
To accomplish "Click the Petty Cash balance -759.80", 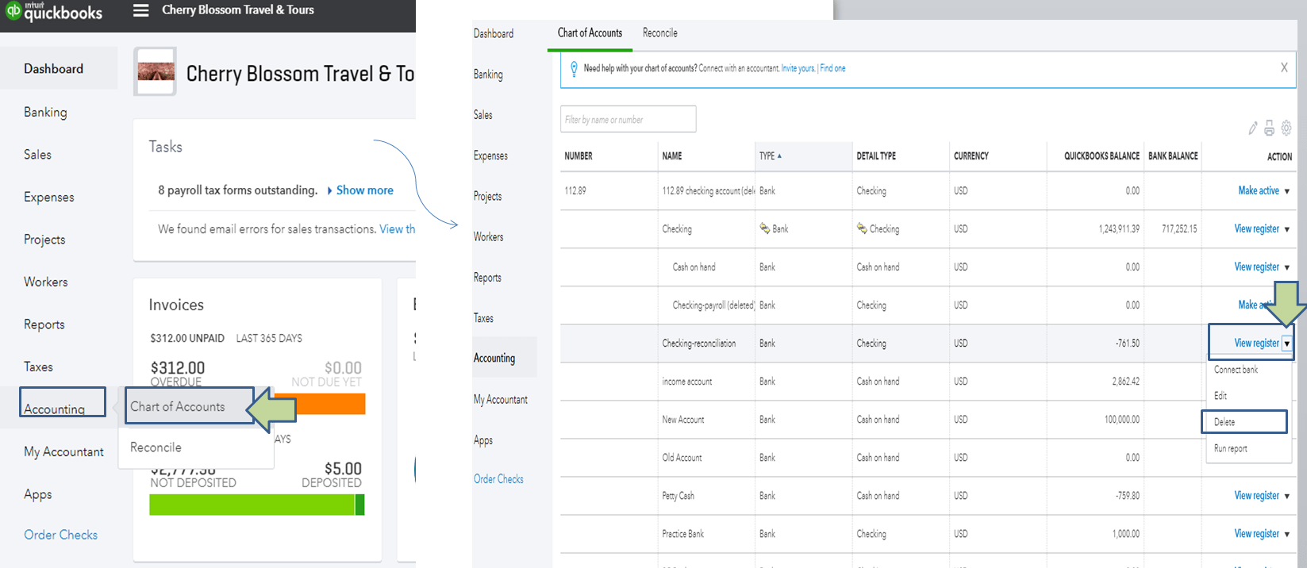I will point(1128,495).
